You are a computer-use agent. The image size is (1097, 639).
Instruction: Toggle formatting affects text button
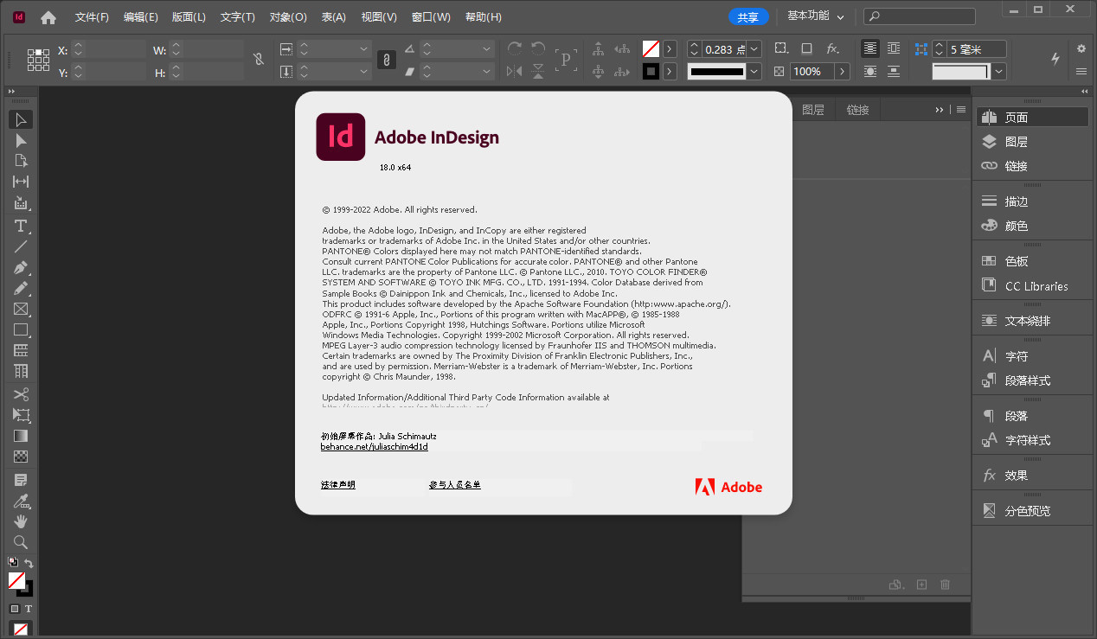click(x=29, y=609)
